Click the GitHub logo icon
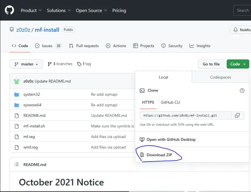Image resolution: width=251 pixels, height=192 pixels. click(x=9, y=10)
